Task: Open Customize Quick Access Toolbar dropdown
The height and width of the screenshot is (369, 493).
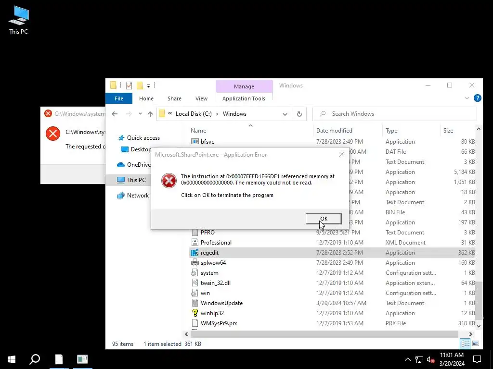Action: pos(148,86)
